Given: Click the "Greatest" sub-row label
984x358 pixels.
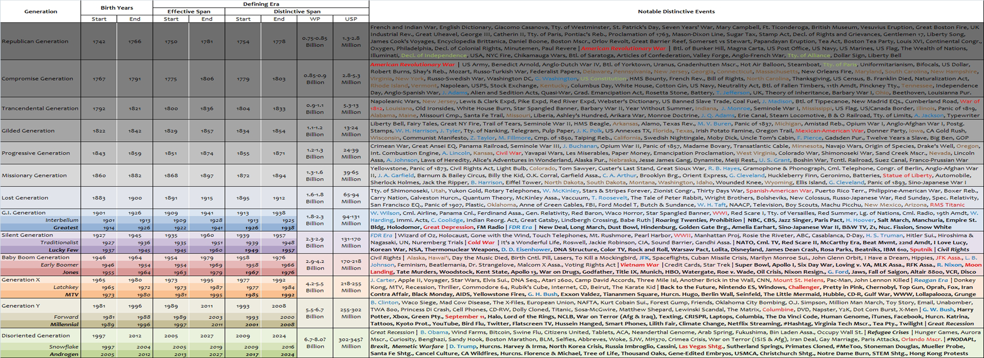Looking at the screenshot, I should click(40, 228).
